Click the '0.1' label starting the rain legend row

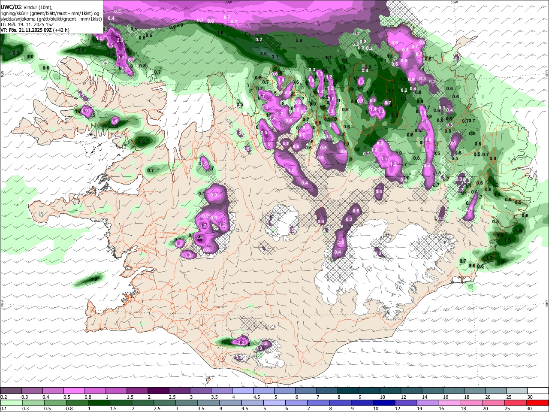point(3,409)
